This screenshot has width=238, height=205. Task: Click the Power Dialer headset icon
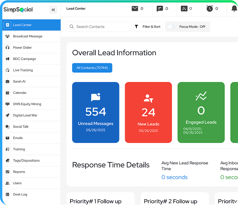pyautogui.click(x=7, y=48)
